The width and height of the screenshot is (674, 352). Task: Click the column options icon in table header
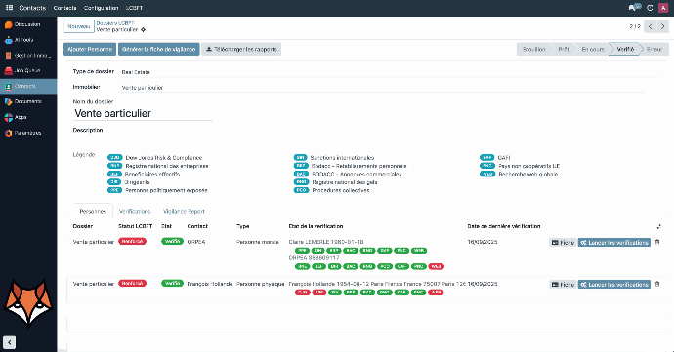click(x=658, y=226)
